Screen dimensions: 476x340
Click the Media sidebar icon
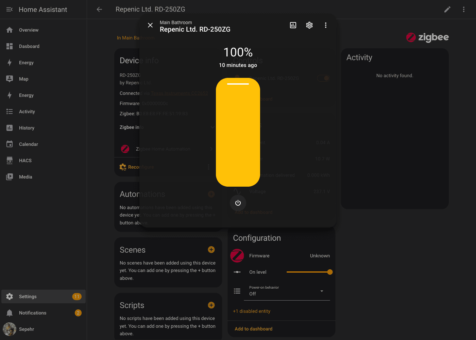tap(10, 177)
